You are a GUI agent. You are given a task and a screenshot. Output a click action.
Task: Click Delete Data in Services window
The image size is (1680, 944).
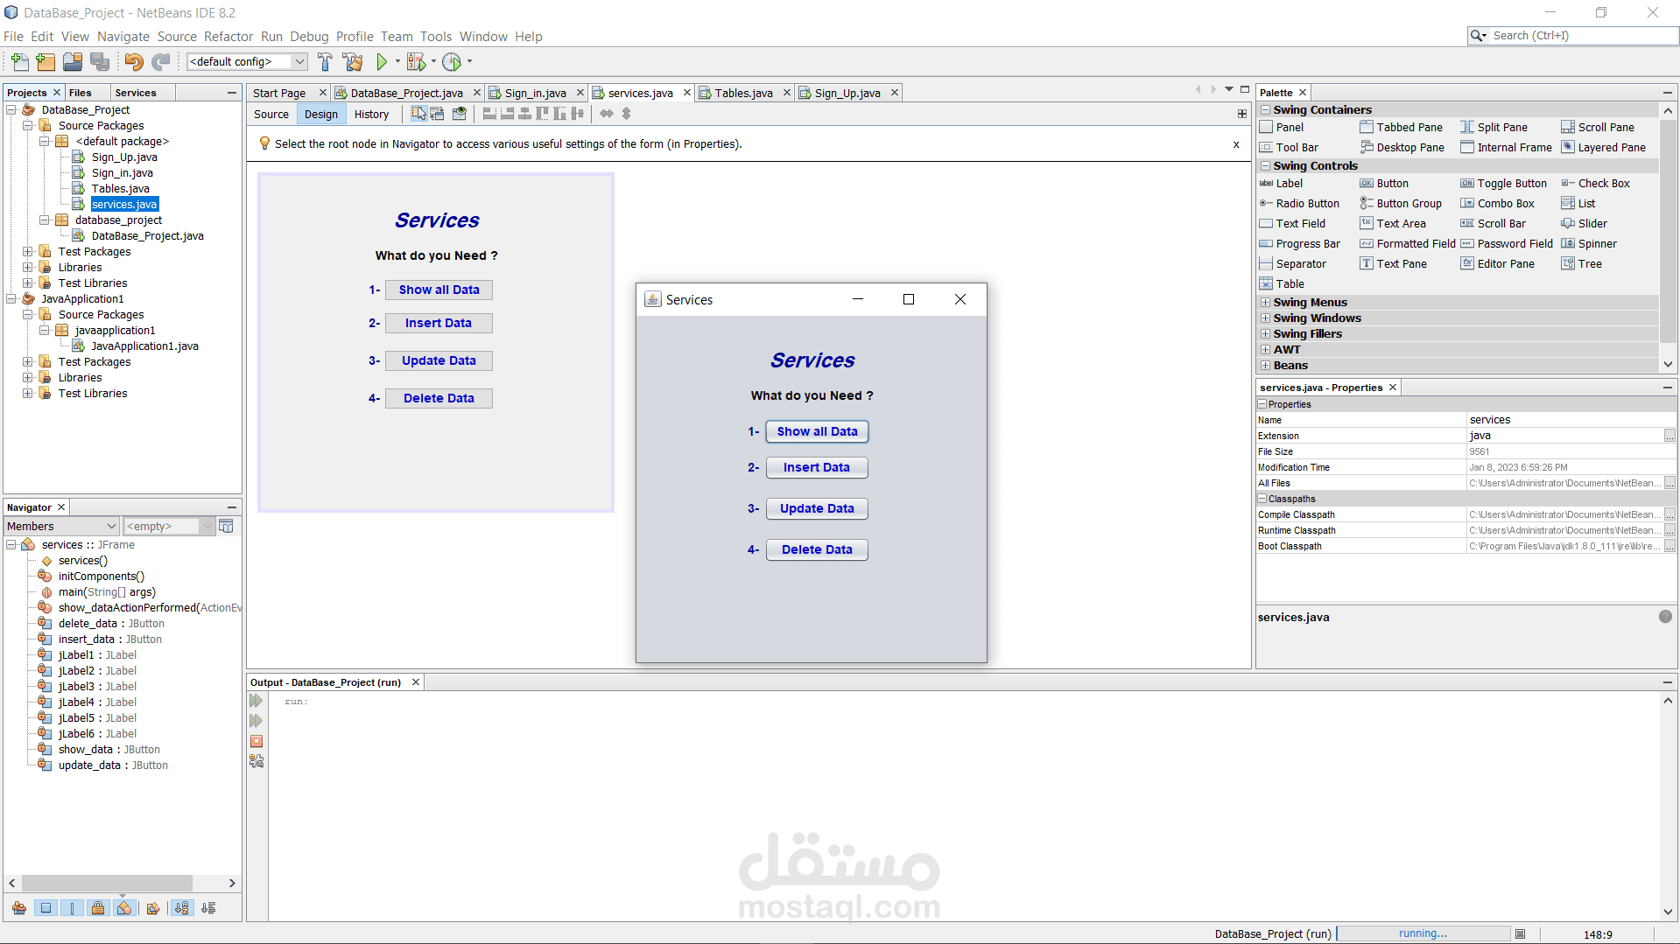coord(817,550)
